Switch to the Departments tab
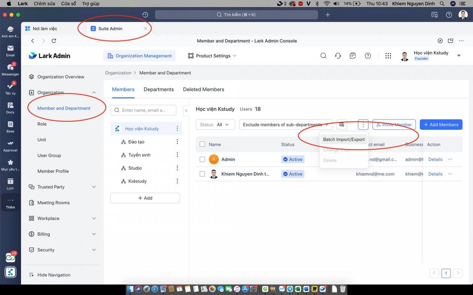Screen dimensions: 473x295 [159, 89]
